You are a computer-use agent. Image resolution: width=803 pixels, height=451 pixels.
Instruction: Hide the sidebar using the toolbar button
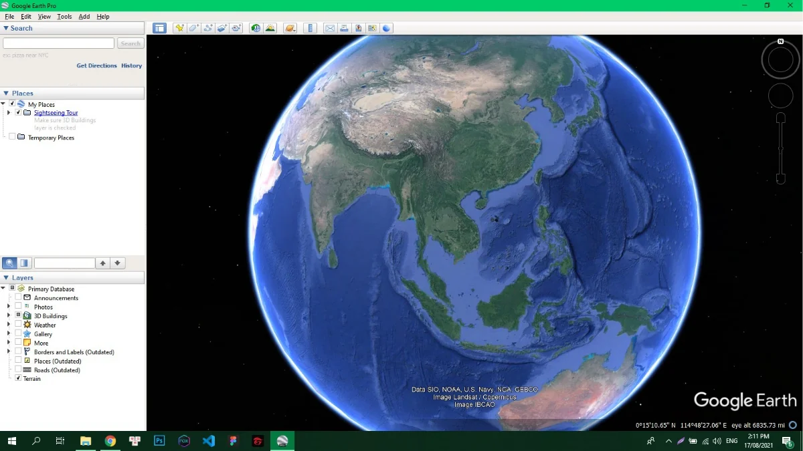click(159, 28)
